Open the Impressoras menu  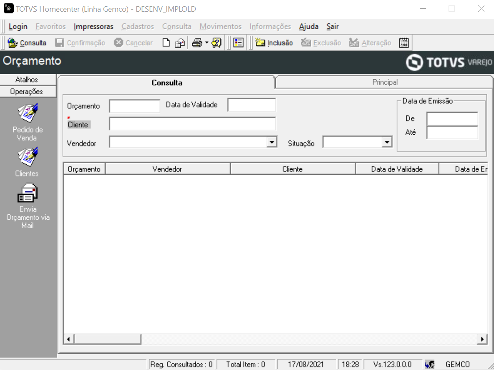tap(93, 26)
